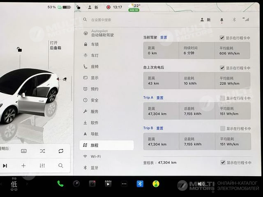Open the all apps three-dots icon
263x197 pixels.
(124, 184)
